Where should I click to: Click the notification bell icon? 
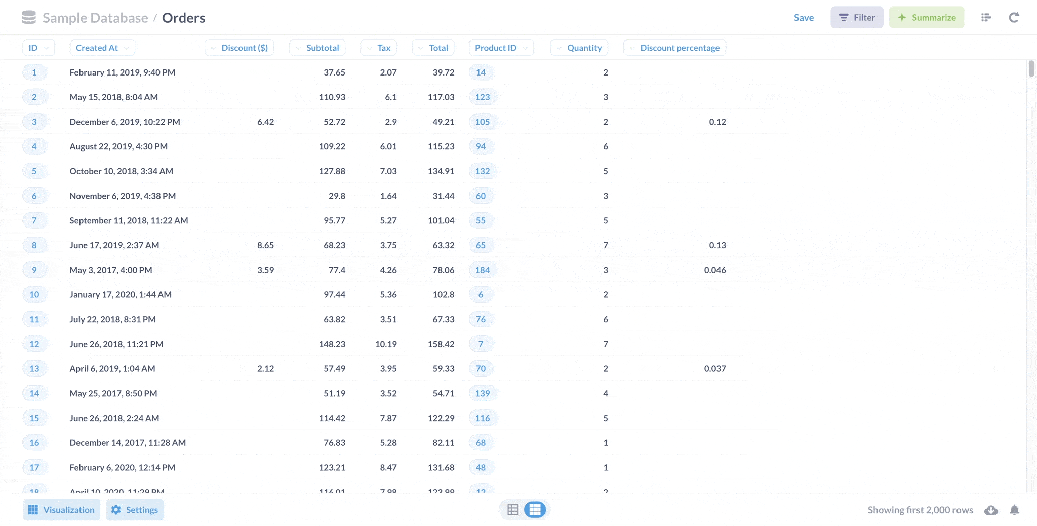click(x=1015, y=510)
